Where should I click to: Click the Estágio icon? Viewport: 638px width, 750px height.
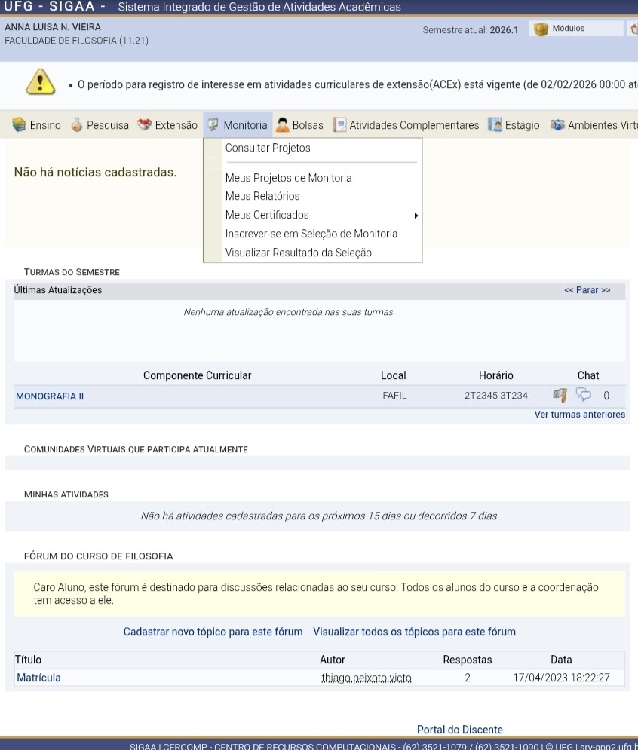(495, 125)
